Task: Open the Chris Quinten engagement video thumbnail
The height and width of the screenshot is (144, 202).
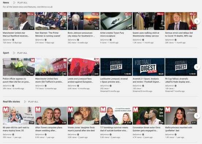Action: (x=149, y=115)
